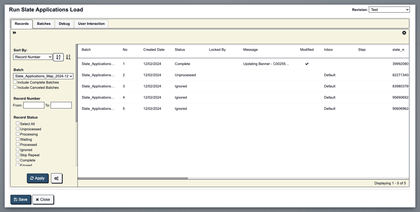Focus the Record Number From field
420x212 pixels.
34,105
